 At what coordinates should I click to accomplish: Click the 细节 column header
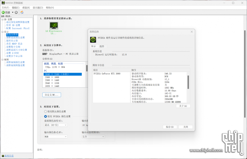click(x=160, y=70)
